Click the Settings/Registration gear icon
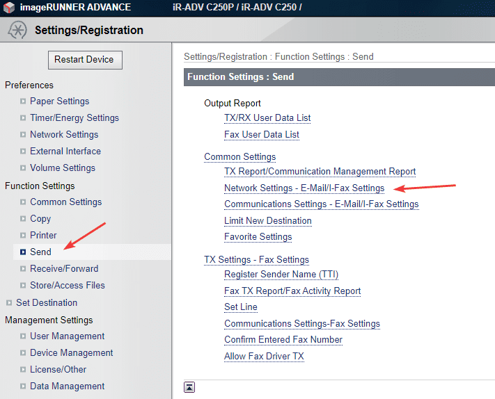Viewport: 495px width, 399px height. (17, 31)
